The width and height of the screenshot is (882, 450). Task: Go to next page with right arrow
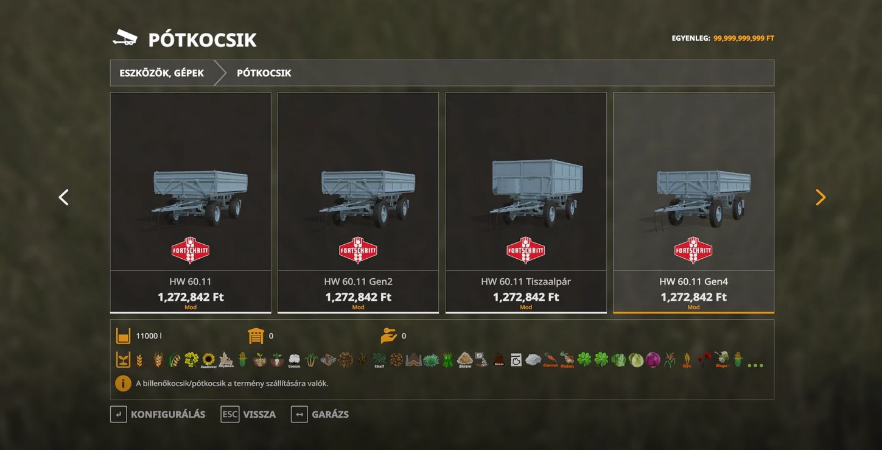[x=821, y=197]
